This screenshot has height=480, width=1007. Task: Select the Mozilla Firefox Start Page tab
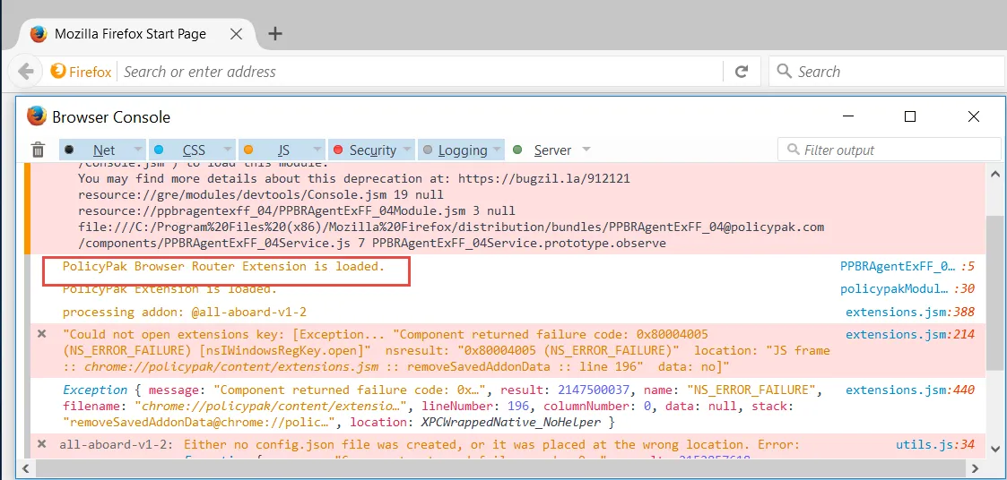tap(130, 34)
